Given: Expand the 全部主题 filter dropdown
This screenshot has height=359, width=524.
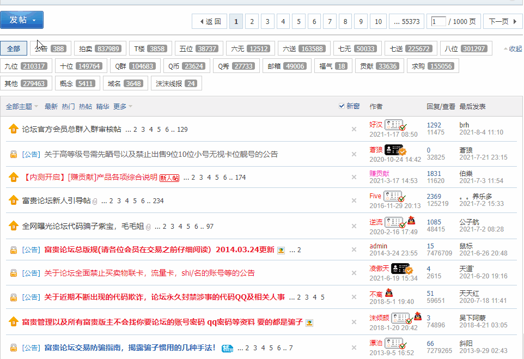Looking at the screenshot, I should (x=22, y=107).
